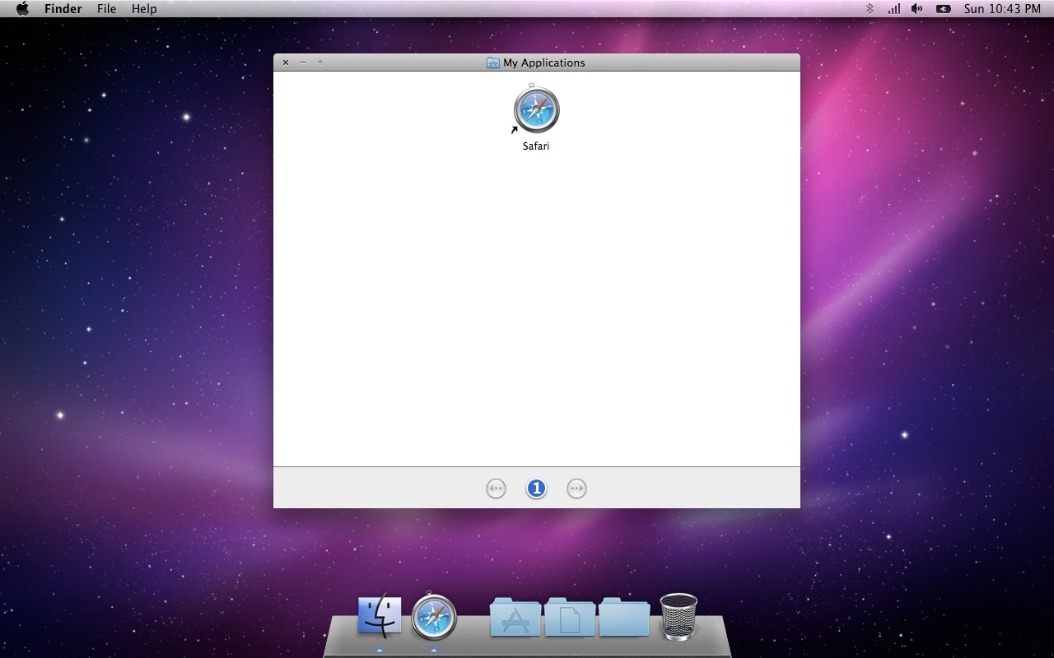Click the signal strength bars icon

893,9
